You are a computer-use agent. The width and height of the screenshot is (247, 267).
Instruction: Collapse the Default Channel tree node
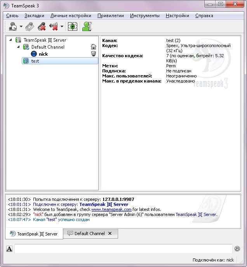tap(18, 47)
